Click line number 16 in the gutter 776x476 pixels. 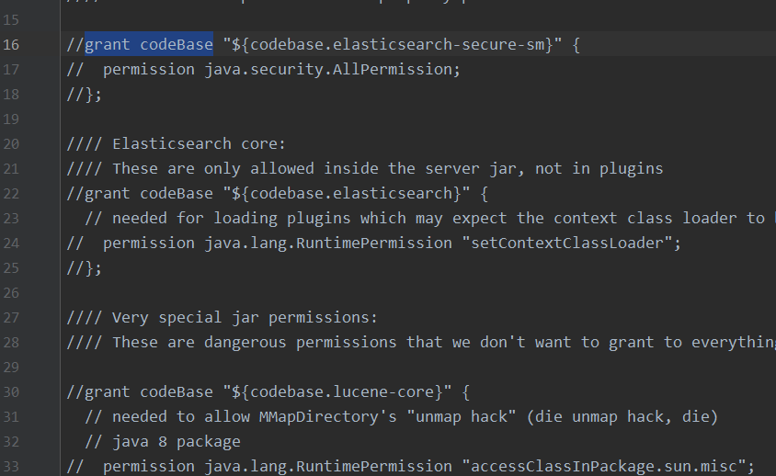[11, 44]
